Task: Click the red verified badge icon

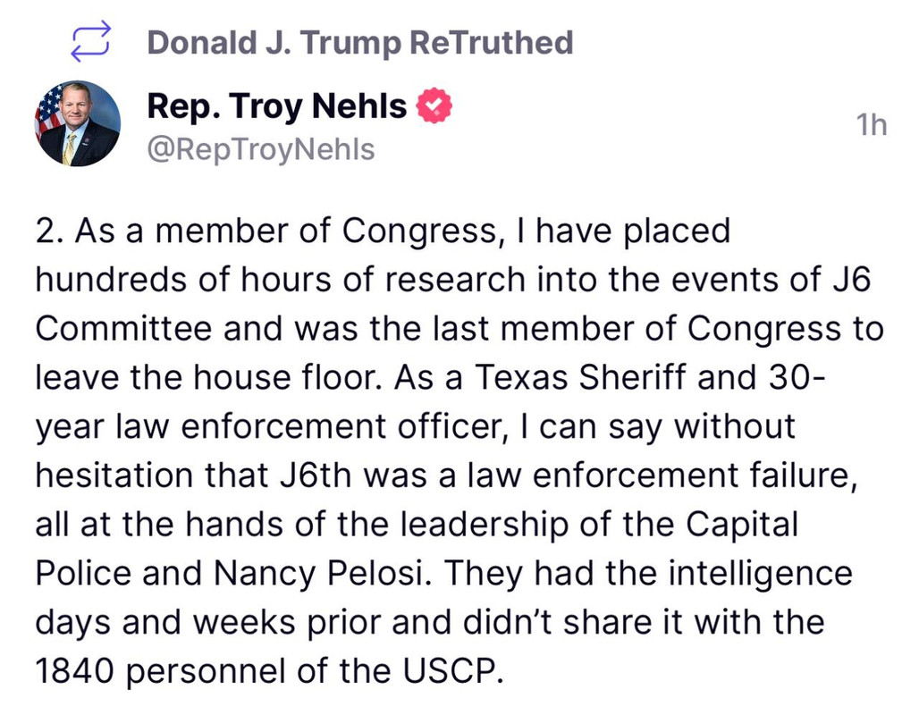Action: (x=435, y=107)
